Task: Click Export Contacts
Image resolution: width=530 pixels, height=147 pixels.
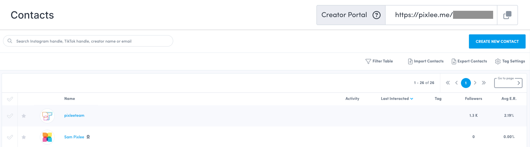Action: point(469,61)
